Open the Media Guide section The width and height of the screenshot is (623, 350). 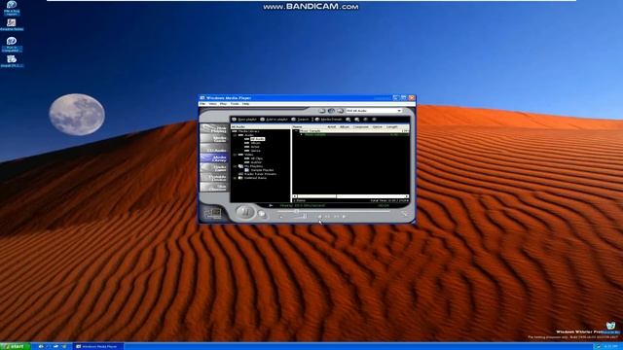[x=214, y=139]
